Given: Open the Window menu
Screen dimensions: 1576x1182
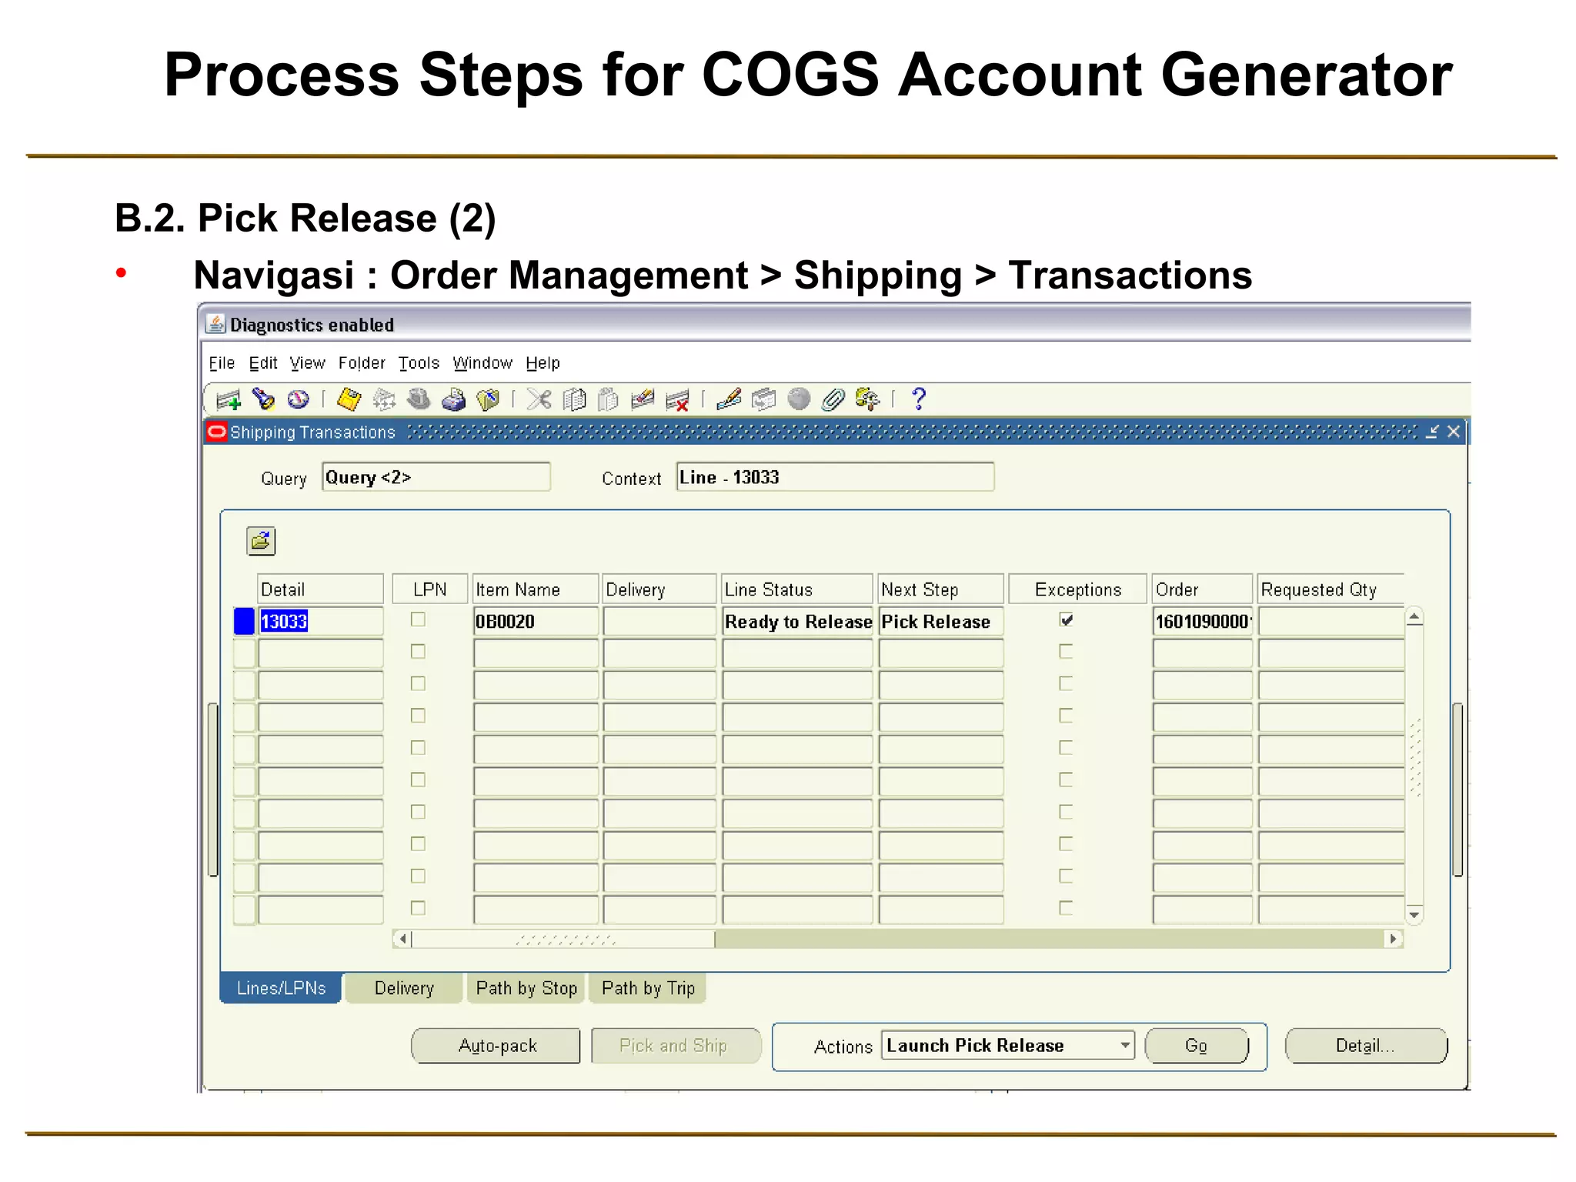Looking at the screenshot, I should point(482,363).
